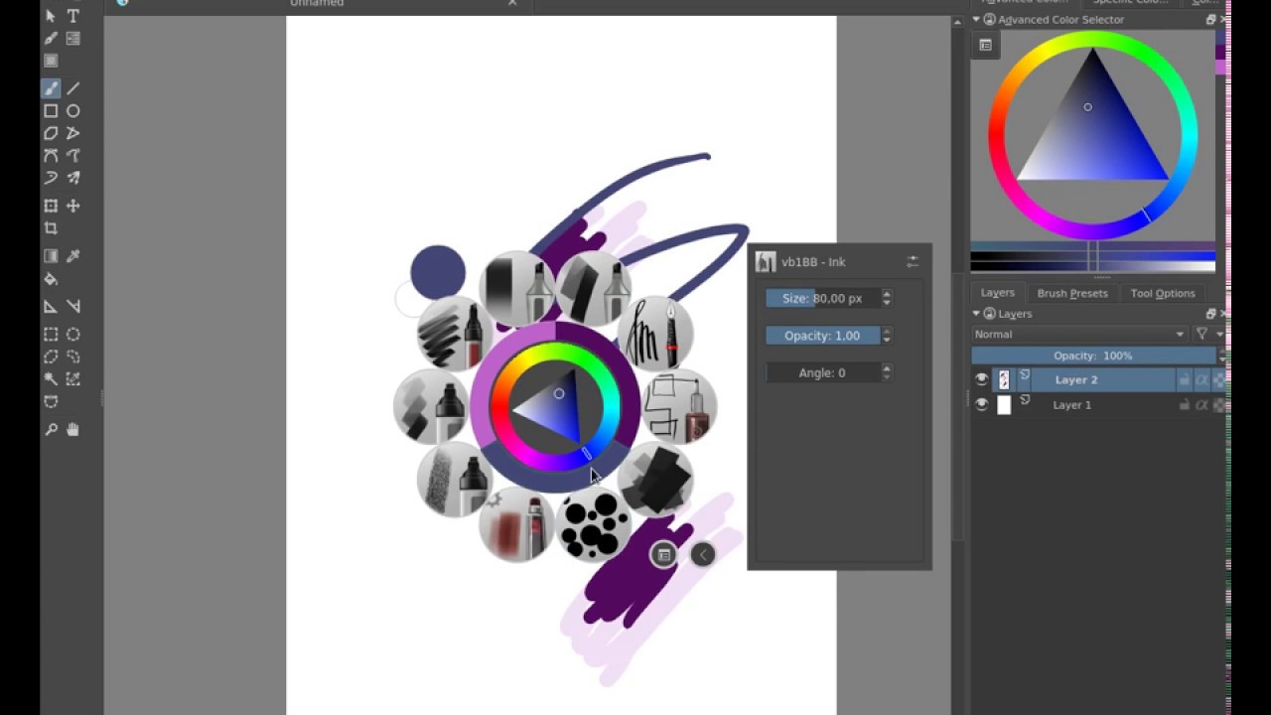Toggle the lock on Layer 2
Image resolution: width=1271 pixels, height=715 pixels.
point(1184,379)
